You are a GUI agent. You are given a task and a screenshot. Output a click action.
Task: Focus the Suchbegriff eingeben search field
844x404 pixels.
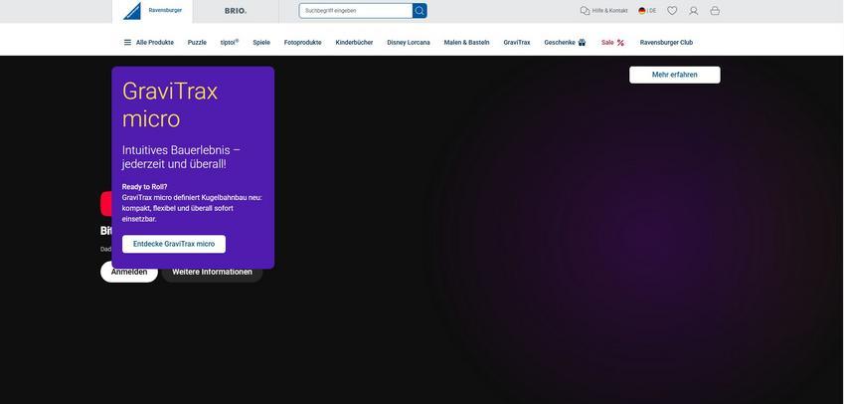[x=356, y=11]
